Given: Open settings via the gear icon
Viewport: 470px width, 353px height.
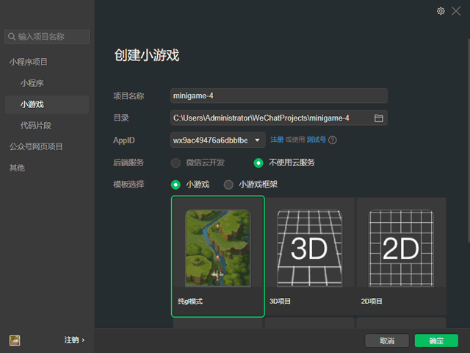Looking at the screenshot, I should [441, 11].
